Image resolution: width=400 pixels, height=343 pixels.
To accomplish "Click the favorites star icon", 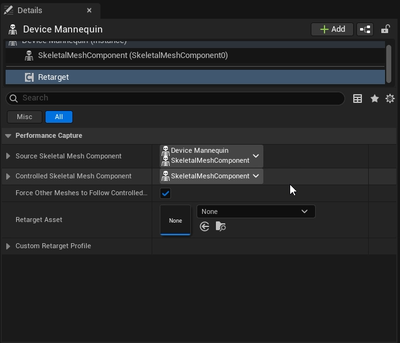I will [x=374, y=99].
